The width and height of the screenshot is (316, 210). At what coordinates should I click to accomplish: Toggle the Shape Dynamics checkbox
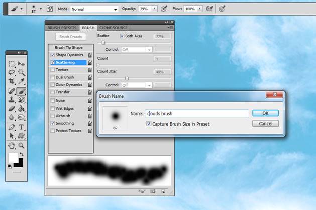[52, 55]
